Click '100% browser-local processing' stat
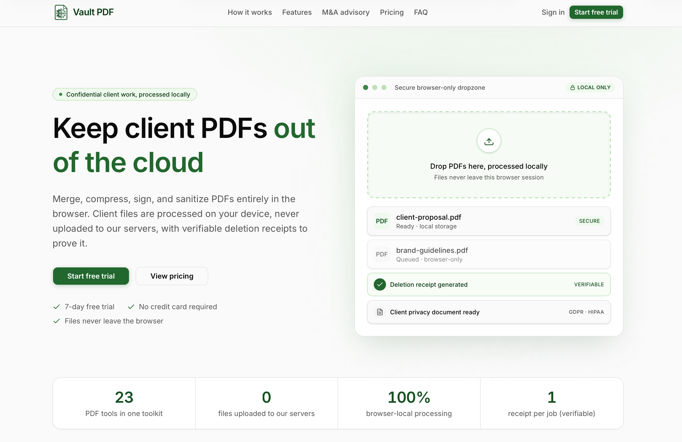The width and height of the screenshot is (682, 442). click(x=409, y=403)
